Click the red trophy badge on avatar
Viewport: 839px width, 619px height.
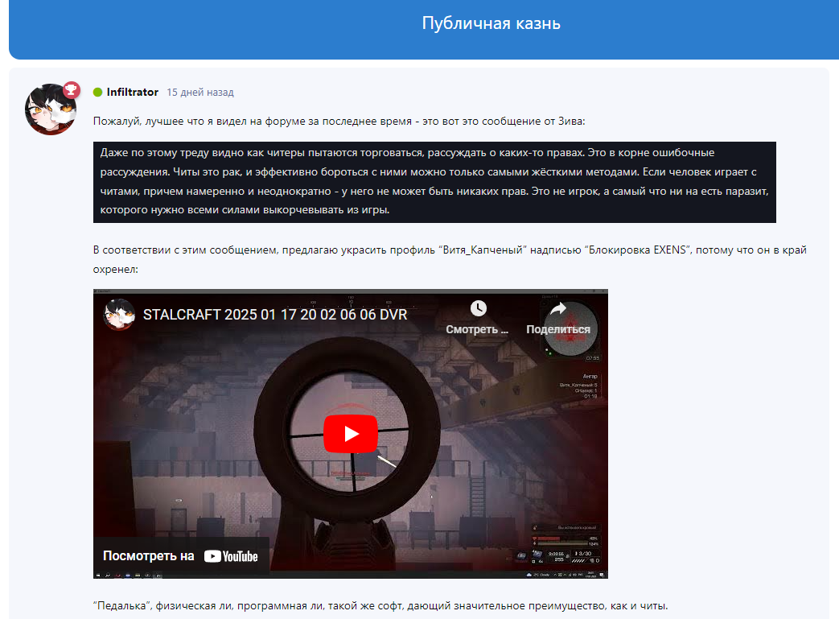coord(71,90)
